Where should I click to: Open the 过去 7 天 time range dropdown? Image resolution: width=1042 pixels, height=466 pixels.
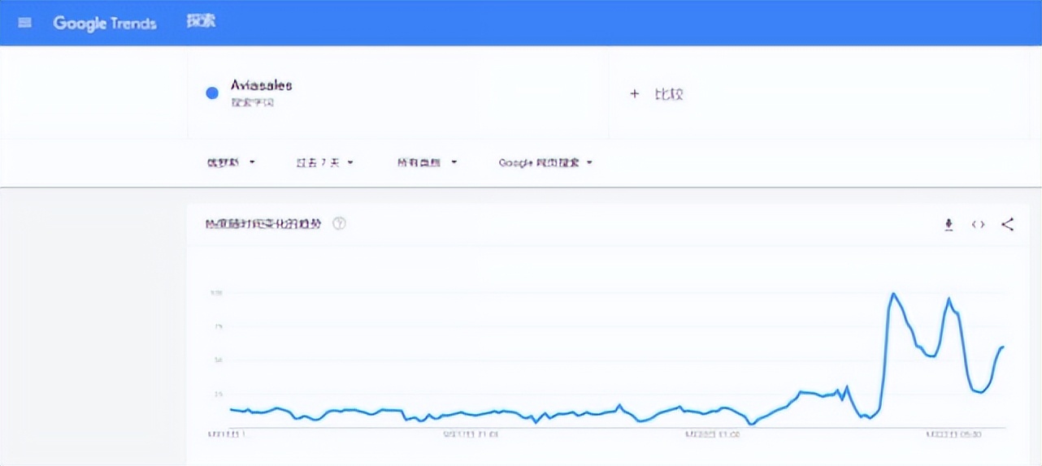click(324, 162)
